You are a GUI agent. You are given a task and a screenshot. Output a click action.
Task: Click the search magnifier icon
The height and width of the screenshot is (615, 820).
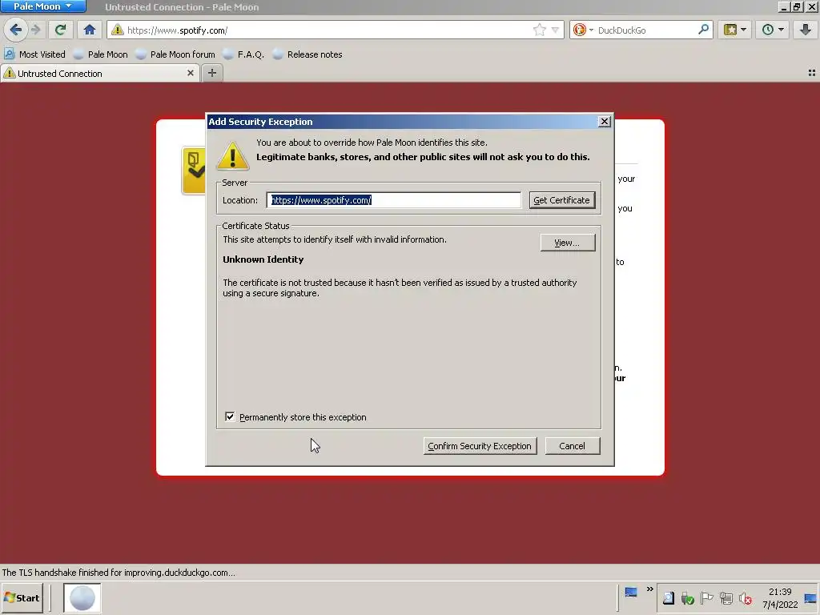(703, 30)
